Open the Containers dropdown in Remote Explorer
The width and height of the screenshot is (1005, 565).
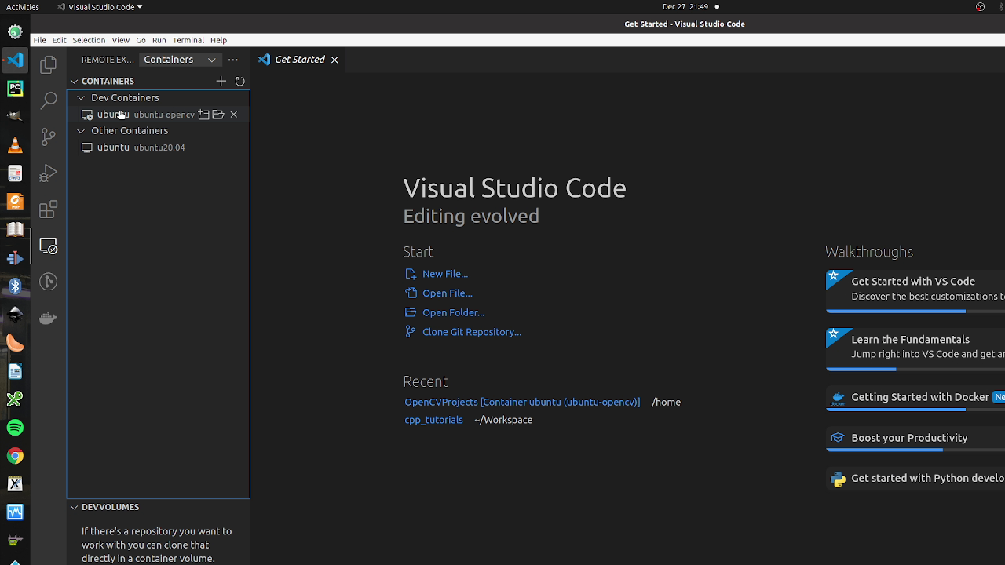pos(180,60)
